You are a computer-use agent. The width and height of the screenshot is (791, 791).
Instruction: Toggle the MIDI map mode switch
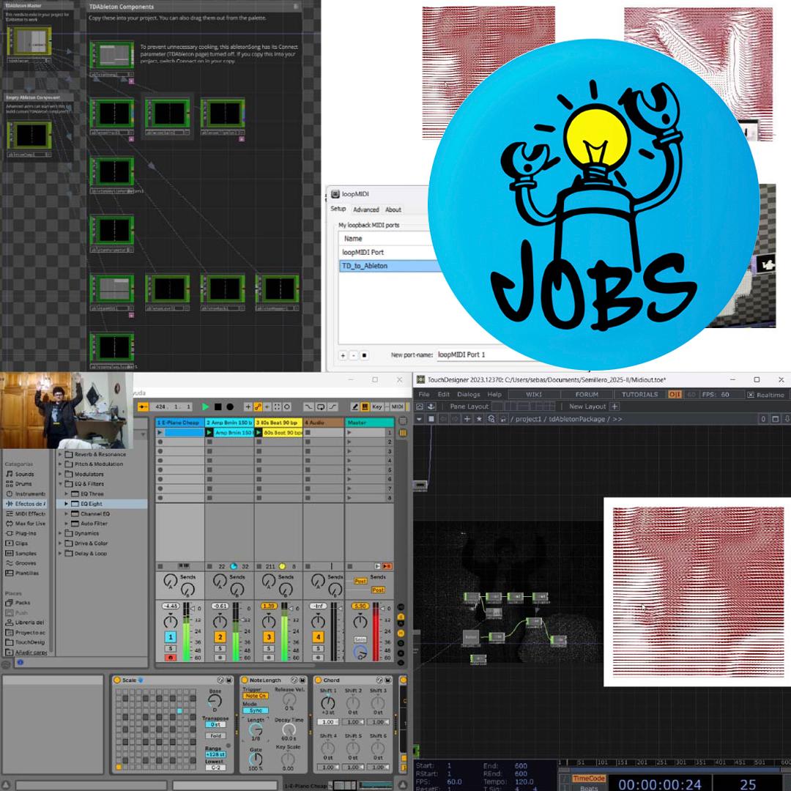(398, 406)
